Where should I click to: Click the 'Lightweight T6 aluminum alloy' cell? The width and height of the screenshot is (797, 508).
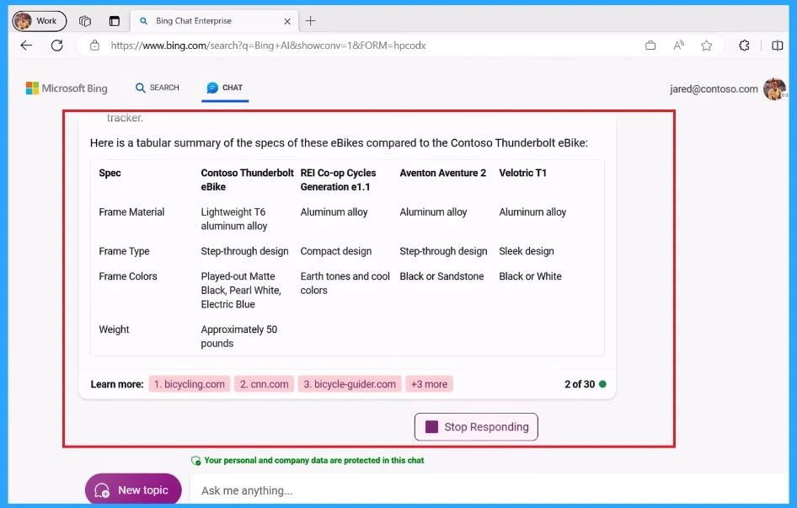pos(234,219)
